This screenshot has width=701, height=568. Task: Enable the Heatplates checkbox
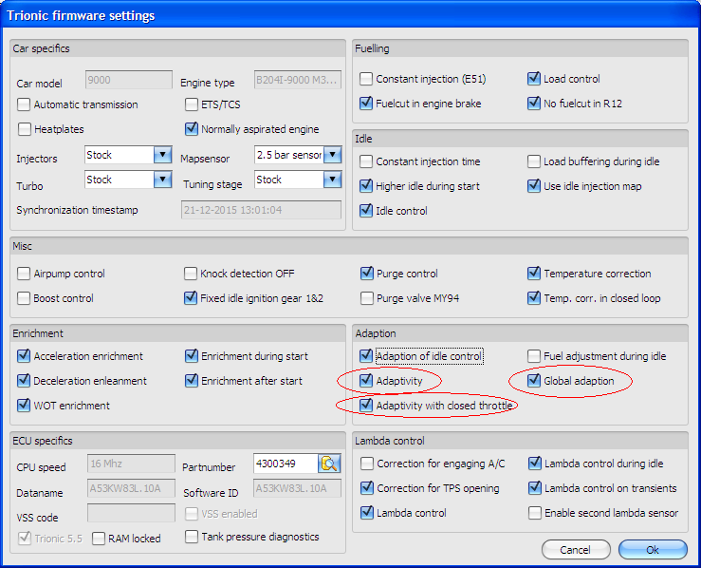[24, 129]
